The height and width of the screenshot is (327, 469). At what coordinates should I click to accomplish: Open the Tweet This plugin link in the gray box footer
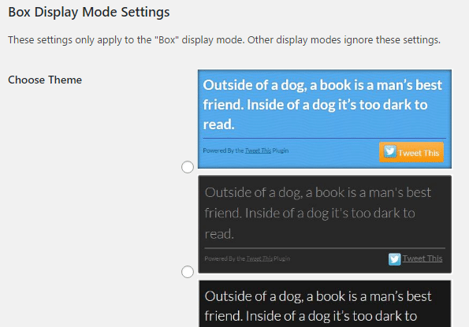(x=259, y=258)
